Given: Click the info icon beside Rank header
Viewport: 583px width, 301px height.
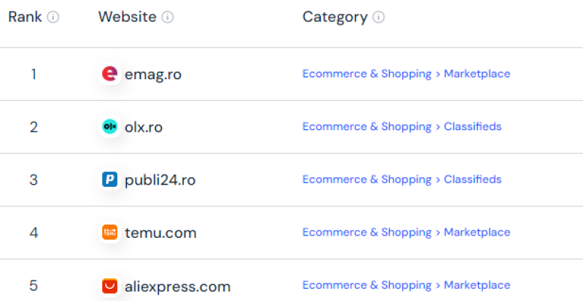Looking at the screenshot, I should [54, 17].
